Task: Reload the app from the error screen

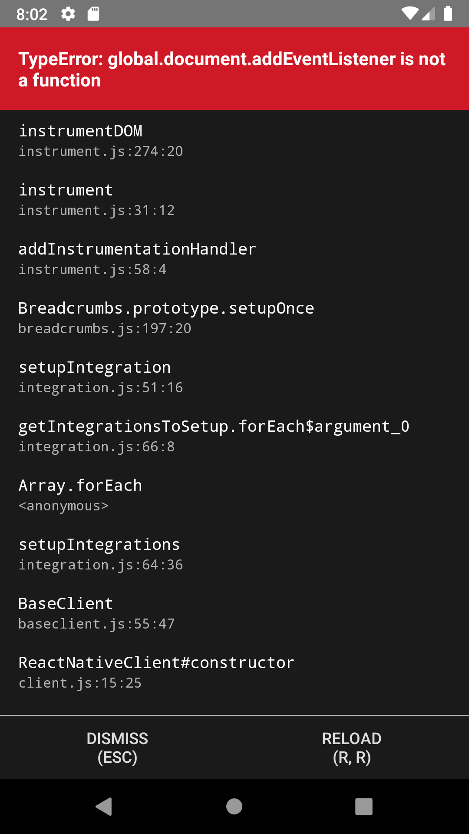Action: pyautogui.click(x=352, y=748)
